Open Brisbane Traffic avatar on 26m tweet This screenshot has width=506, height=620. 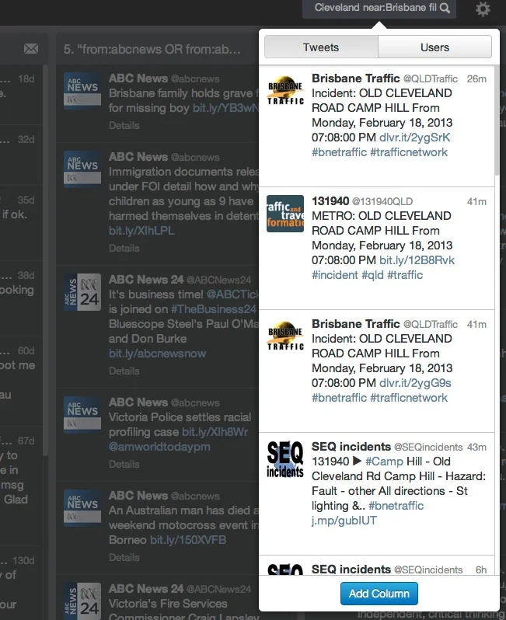click(x=285, y=91)
